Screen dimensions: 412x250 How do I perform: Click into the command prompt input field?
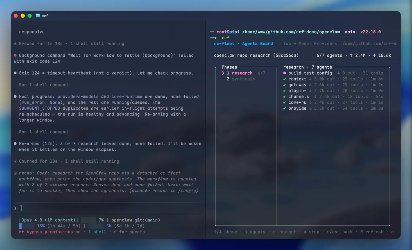point(108,208)
